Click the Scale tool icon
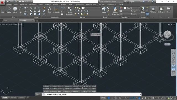 tap(35, 14)
